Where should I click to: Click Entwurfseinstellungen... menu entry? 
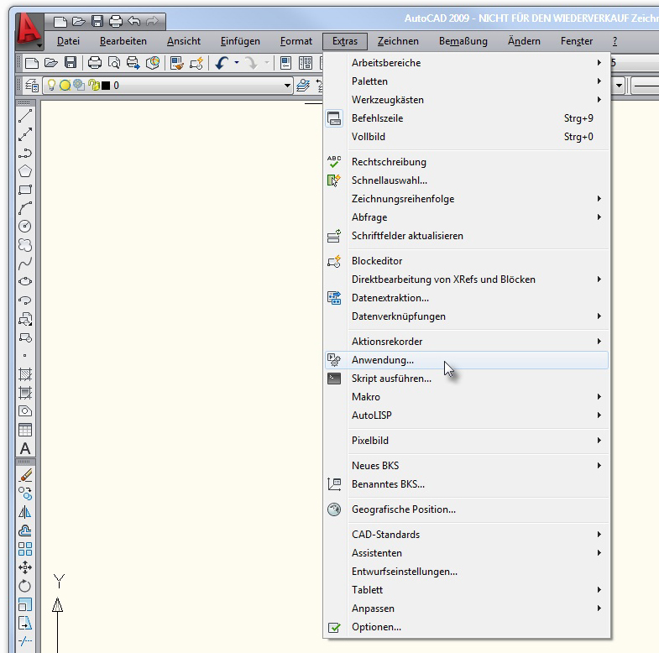[404, 572]
